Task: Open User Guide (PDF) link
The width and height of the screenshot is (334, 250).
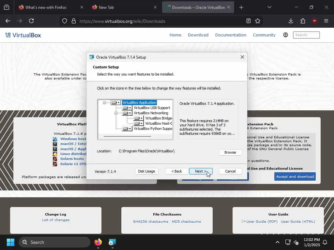Action: [262, 221]
